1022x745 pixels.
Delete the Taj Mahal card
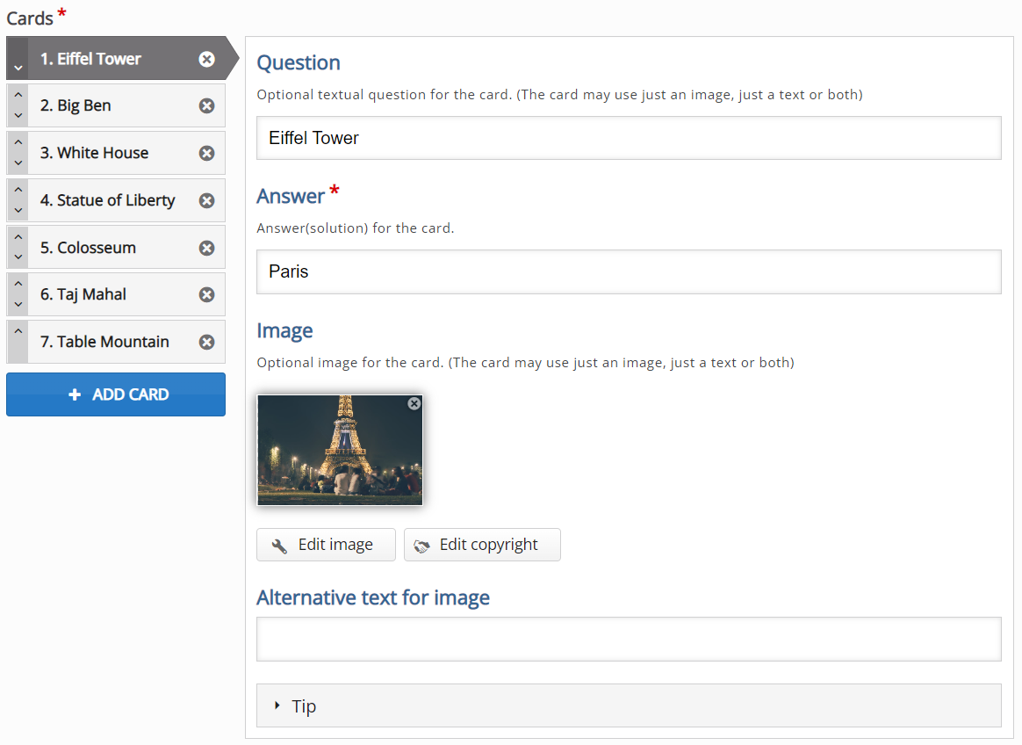(x=206, y=295)
